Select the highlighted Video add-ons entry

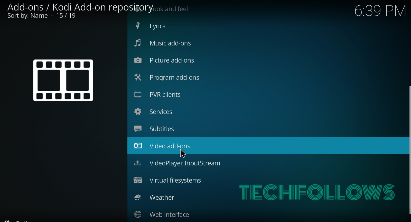pos(268,146)
